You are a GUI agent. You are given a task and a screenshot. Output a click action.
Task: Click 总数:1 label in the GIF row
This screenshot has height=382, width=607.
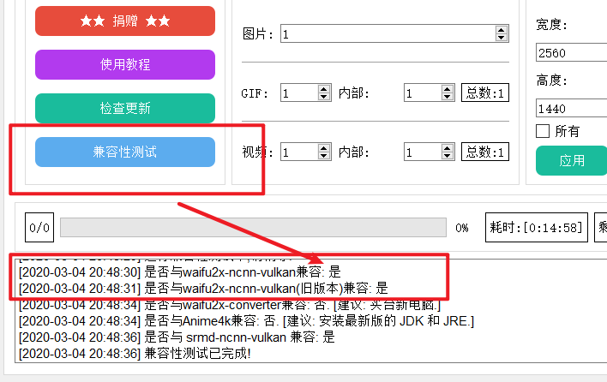pos(485,93)
